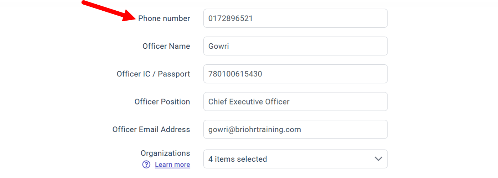Click the word 'Executive' in Officer Position

point(246,102)
